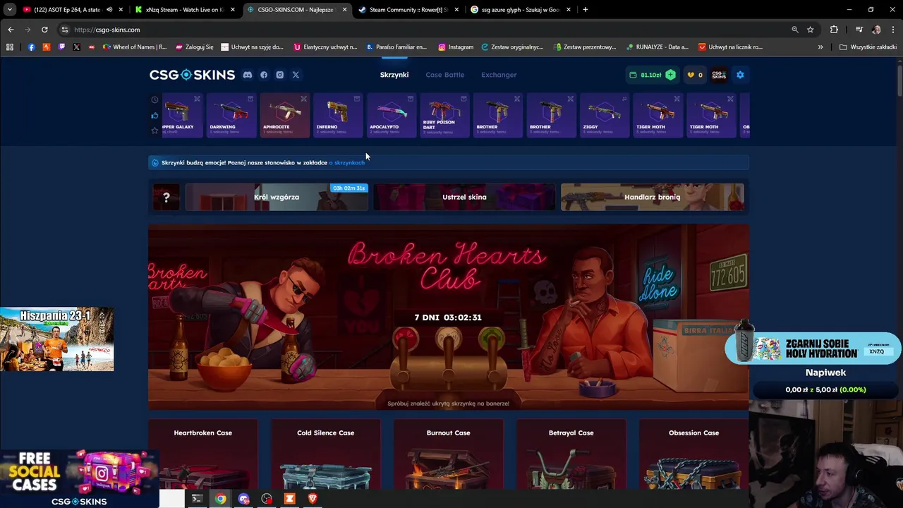This screenshot has width=903, height=508.
Task: Reload the page
Action: [44, 30]
